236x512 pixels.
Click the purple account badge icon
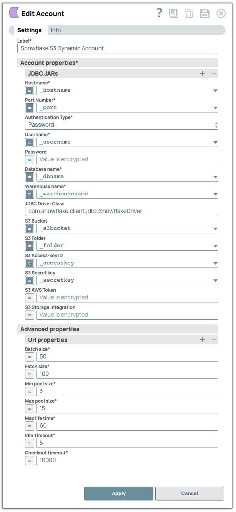coord(13,13)
